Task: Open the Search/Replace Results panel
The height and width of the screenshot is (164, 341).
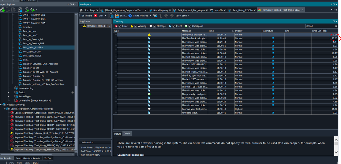Action: [x=28, y=158]
